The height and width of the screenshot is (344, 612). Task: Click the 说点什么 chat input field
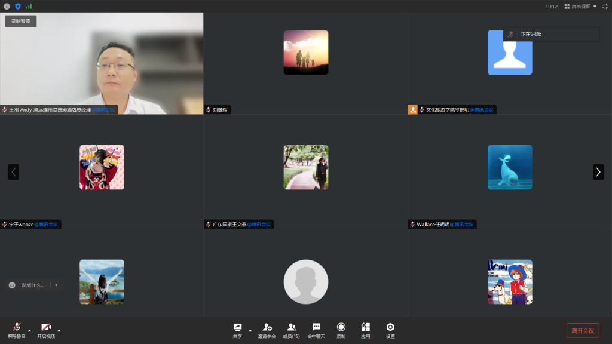pyautogui.click(x=33, y=285)
